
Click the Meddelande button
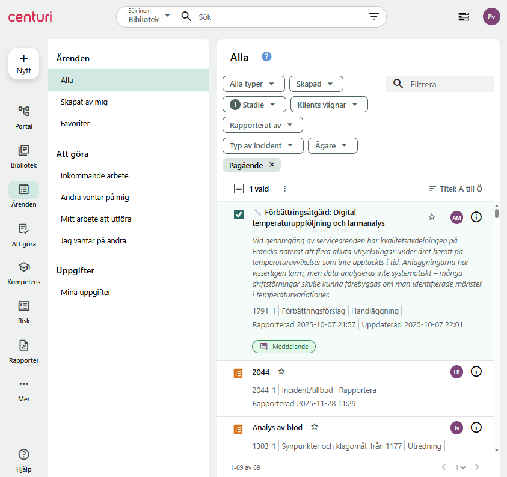tap(283, 347)
